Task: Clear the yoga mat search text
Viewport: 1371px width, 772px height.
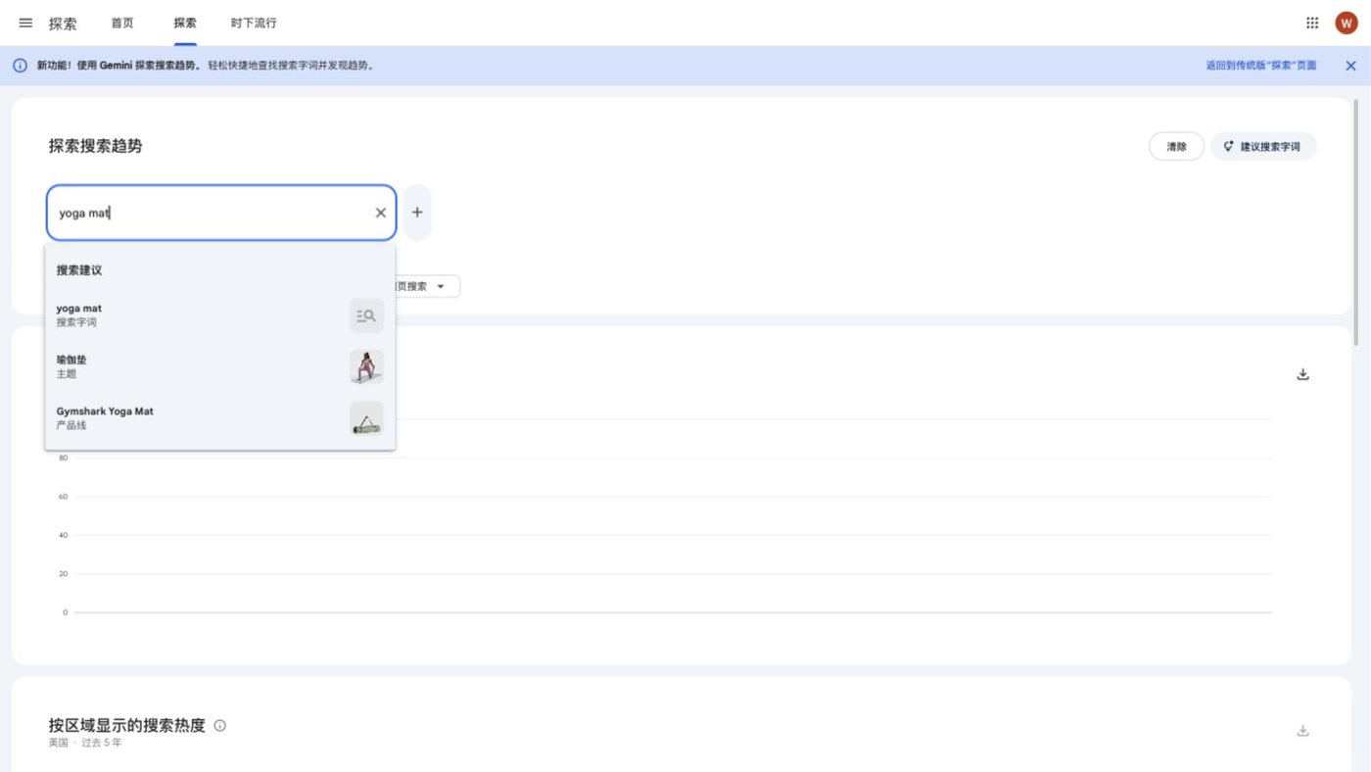Action: pos(381,213)
